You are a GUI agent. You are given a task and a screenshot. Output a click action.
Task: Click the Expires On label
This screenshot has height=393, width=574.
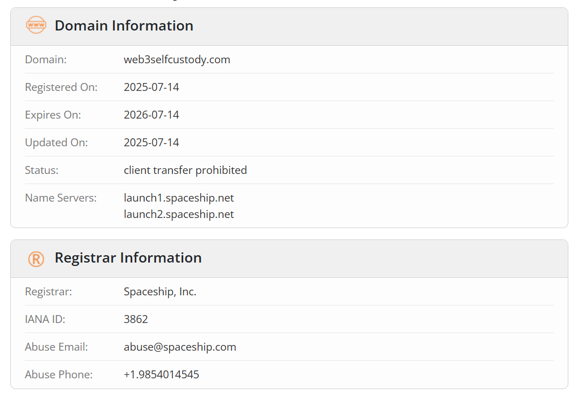click(53, 115)
